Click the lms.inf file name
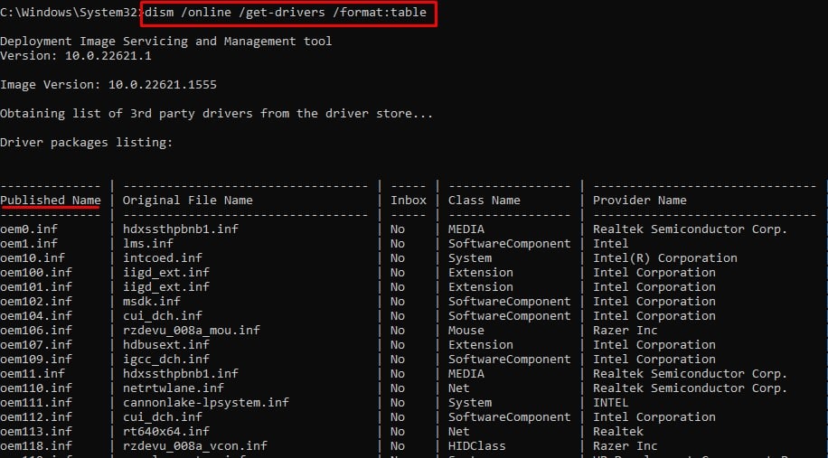Image resolution: width=828 pixels, height=458 pixels. [x=148, y=244]
